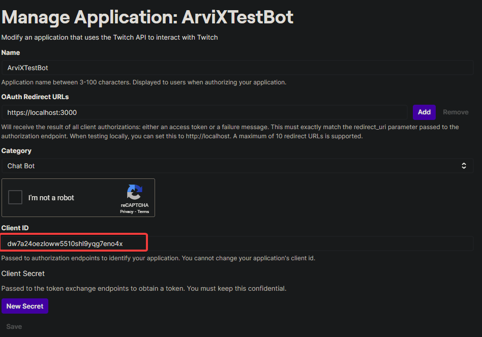
Task: Click the 'I'm not a robot' text
Action: pos(51,198)
